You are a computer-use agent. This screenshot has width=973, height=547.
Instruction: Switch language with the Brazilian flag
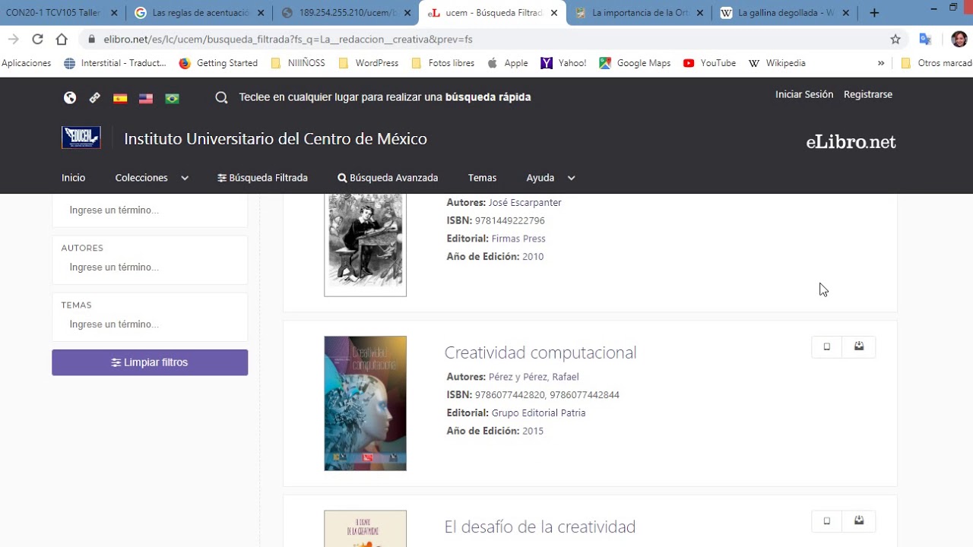pyautogui.click(x=173, y=98)
